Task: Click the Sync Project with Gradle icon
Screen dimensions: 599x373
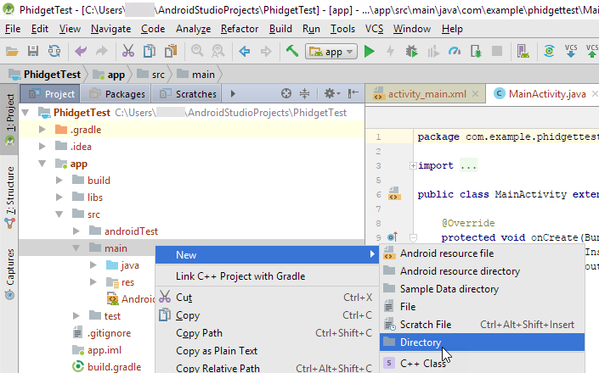Action: coord(549,51)
